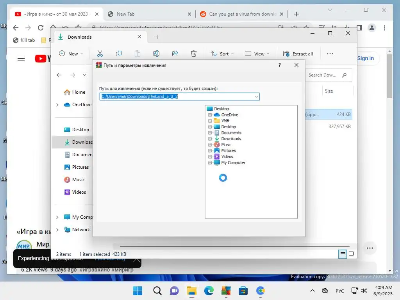This screenshot has height=300, width=400.
Task: Click the Windows Start button
Action: tap(137, 291)
